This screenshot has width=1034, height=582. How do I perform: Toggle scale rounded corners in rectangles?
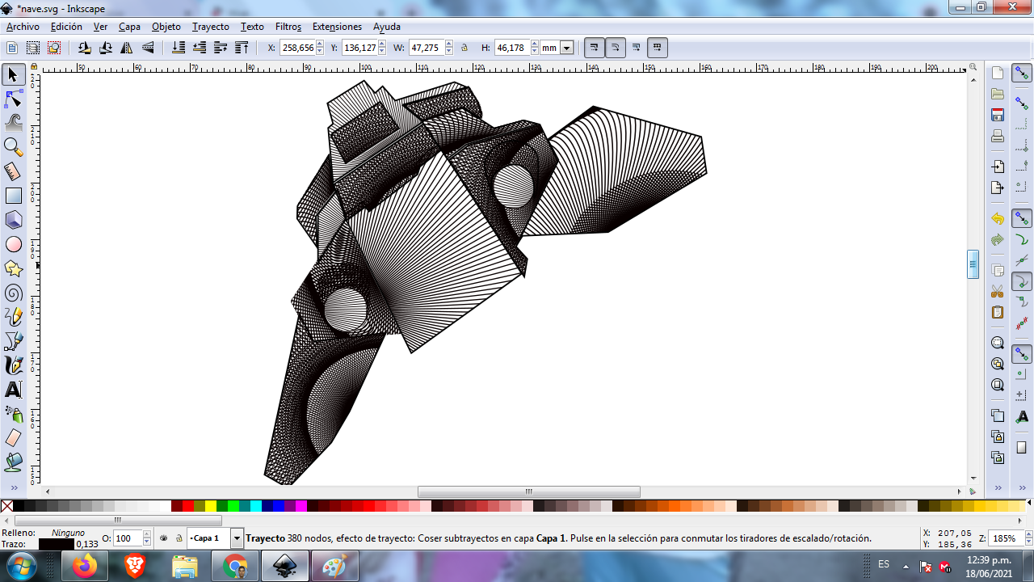tap(616, 48)
